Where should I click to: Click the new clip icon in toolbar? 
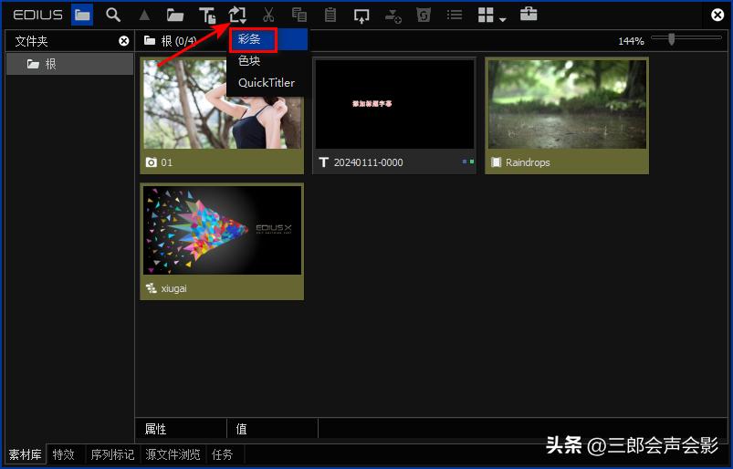click(237, 15)
